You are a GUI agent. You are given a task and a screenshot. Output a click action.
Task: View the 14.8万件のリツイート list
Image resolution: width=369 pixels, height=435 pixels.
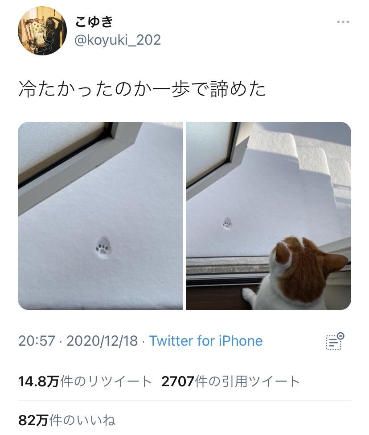point(85,381)
